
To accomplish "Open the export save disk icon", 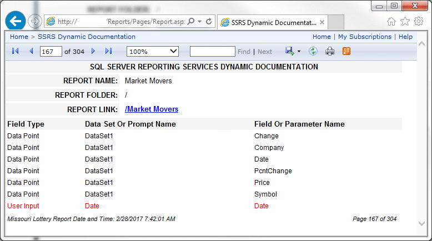I will tap(289, 51).
